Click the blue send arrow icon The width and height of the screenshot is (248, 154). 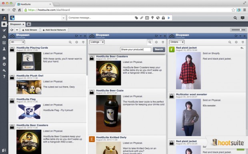(x=169, y=18)
